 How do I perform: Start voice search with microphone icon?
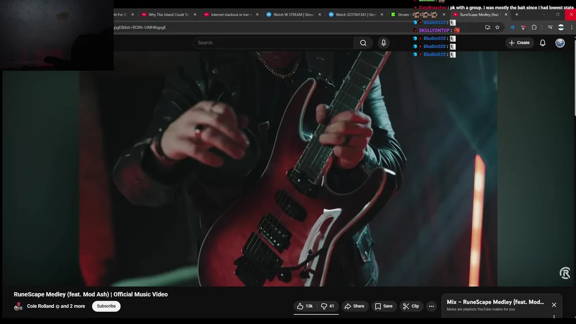[383, 43]
